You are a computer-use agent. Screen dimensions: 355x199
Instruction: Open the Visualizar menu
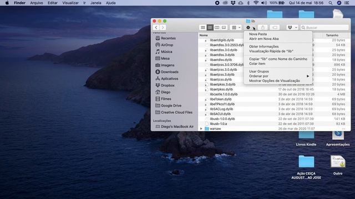coord(70,3)
